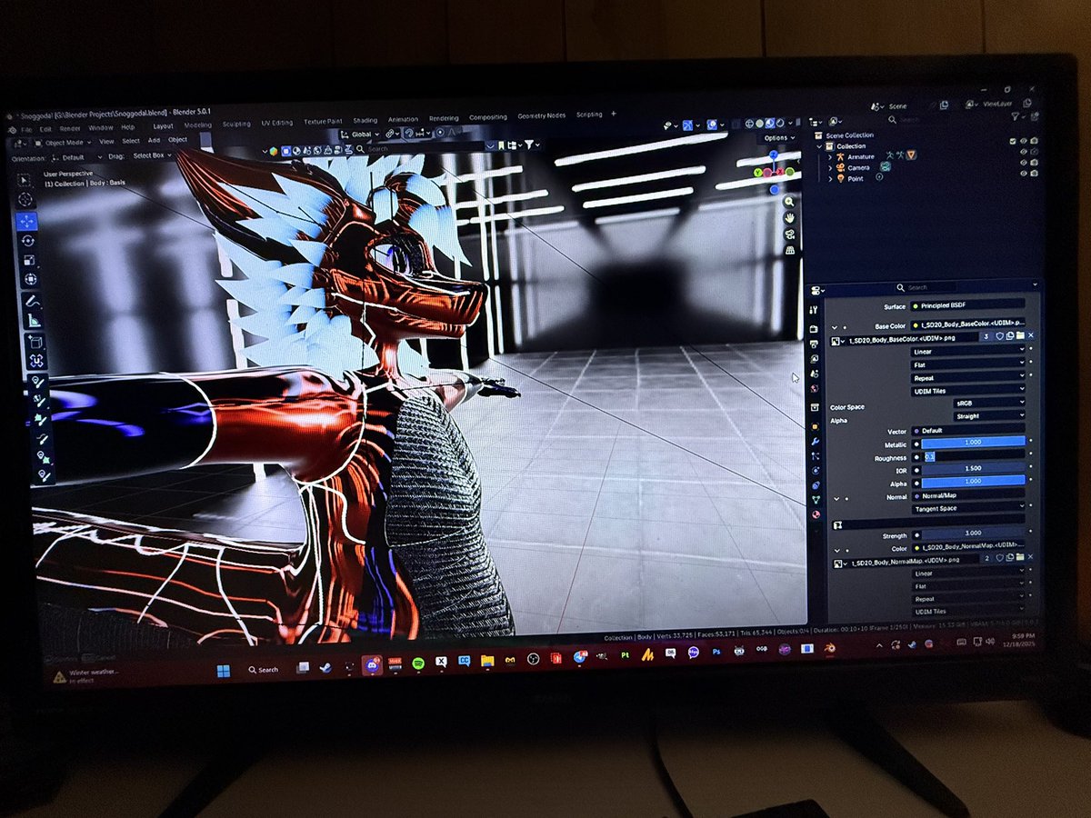This screenshot has width=1091, height=818.
Task: Hide the Armature in viewport via eye icon
Action: [1024, 152]
